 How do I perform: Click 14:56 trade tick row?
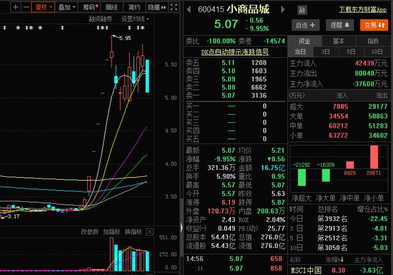pos(235,258)
